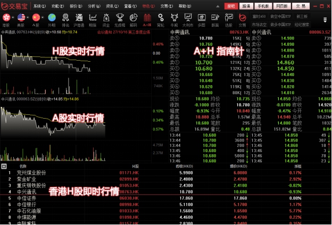This screenshot has height=225, width=332.
Task: Switch to the A+H compass view
Action: click(x=147, y=20)
